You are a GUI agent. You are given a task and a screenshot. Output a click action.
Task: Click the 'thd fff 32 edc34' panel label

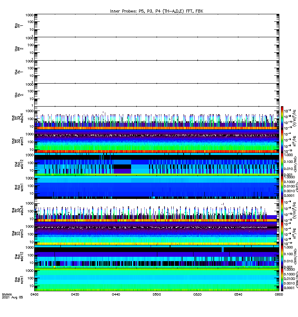[x=17, y=118]
